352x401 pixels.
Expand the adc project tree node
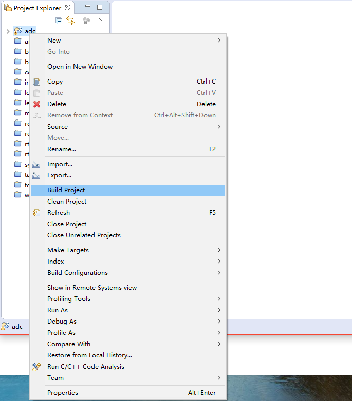click(7, 31)
